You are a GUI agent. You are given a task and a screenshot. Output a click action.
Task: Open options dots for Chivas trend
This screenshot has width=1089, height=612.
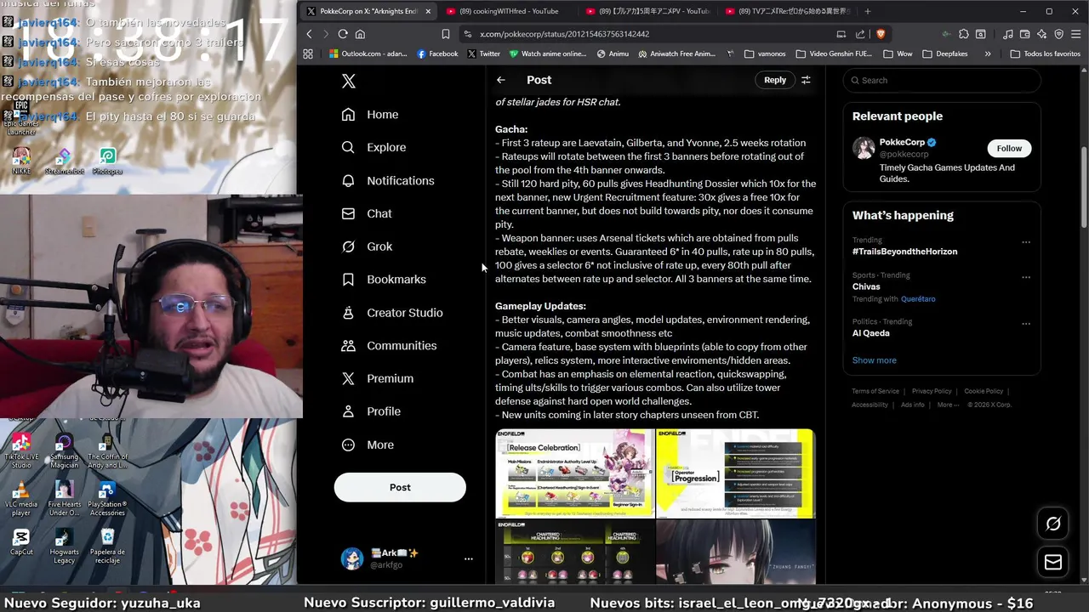tap(1026, 277)
